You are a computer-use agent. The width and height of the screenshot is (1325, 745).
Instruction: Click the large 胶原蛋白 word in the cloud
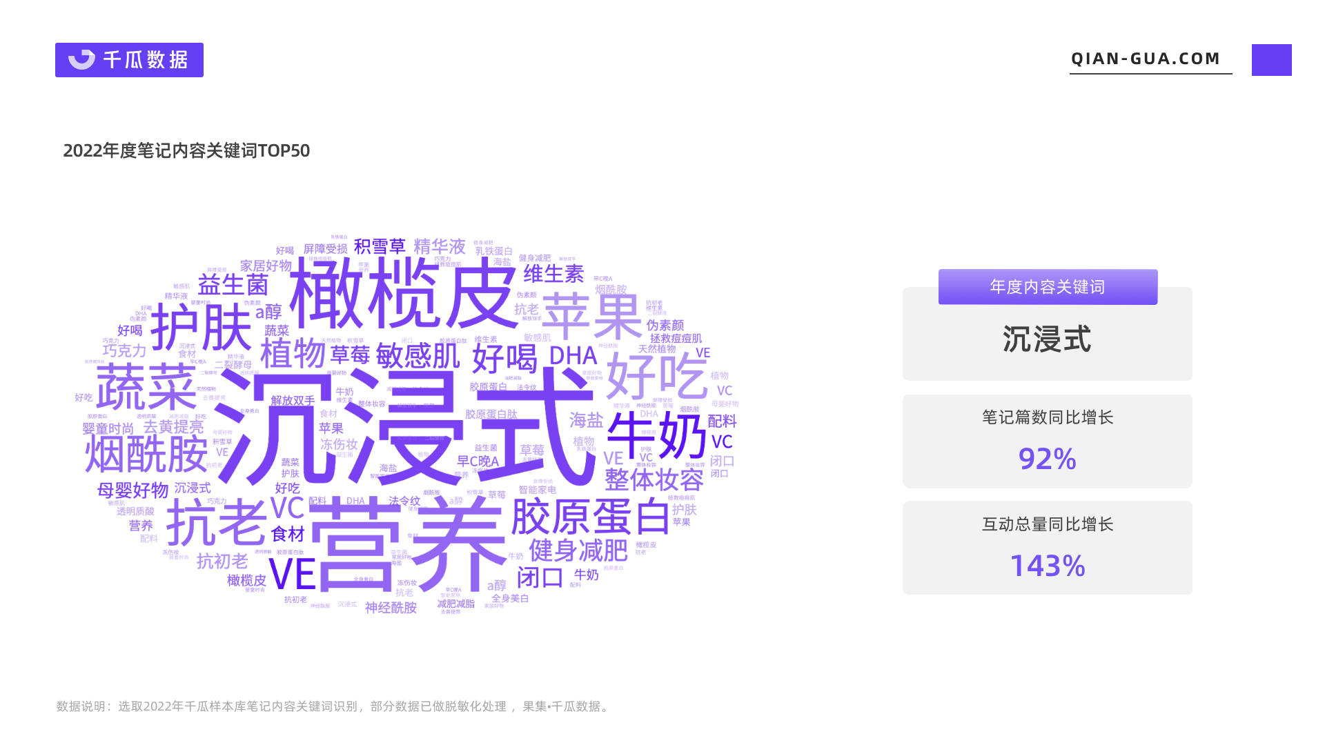(x=591, y=516)
